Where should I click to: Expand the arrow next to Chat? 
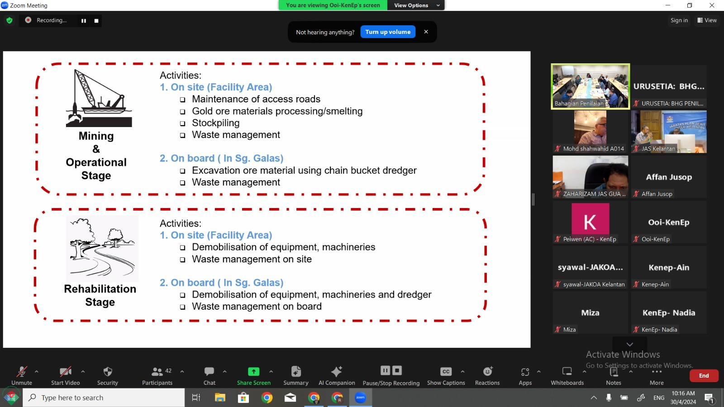224,372
